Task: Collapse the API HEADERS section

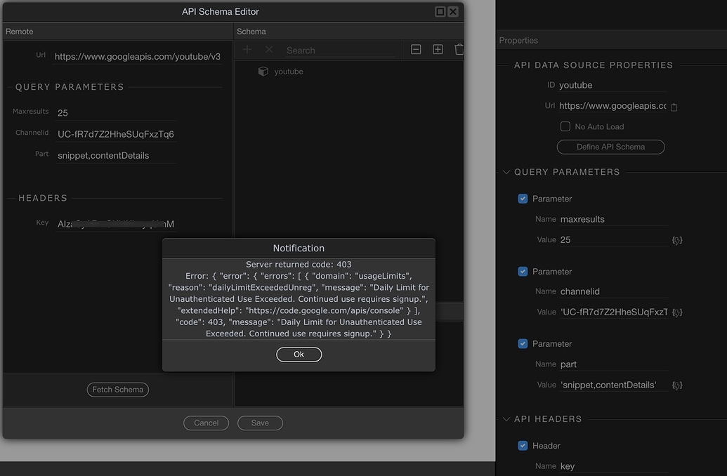Action: tap(506, 418)
